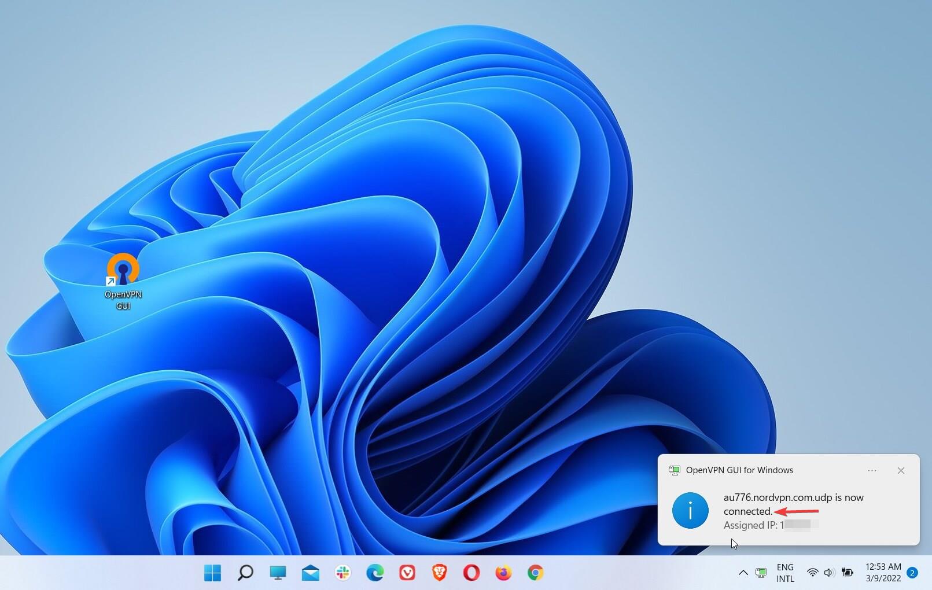Viewport: 932px width, 590px height.
Task: Open the clock and date panel
Action: (883, 573)
